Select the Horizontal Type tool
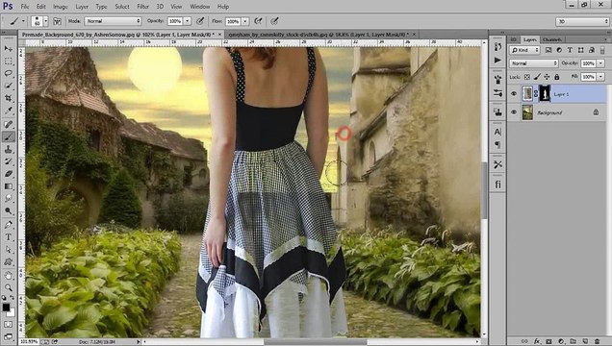Image resolution: width=612 pixels, height=346 pixels. (x=9, y=236)
